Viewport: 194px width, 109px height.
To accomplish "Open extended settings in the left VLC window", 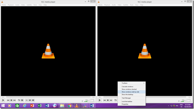I will (22, 100).
